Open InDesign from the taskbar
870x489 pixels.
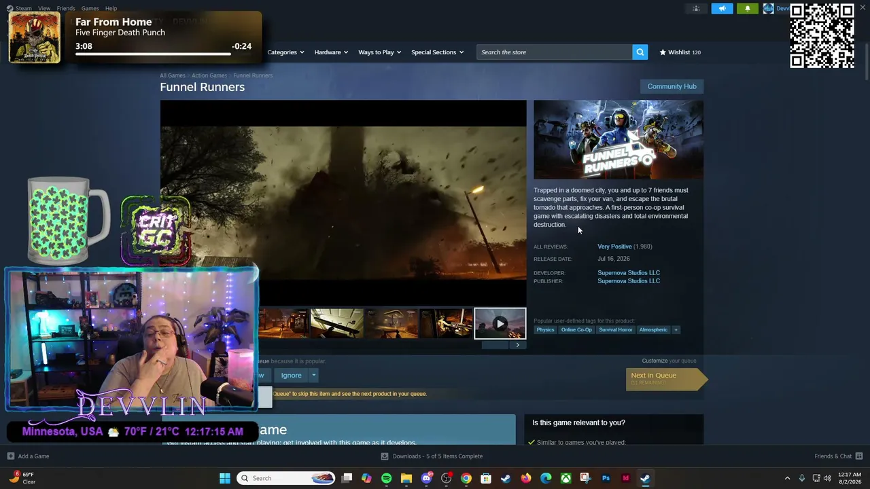tap(625, 478)
